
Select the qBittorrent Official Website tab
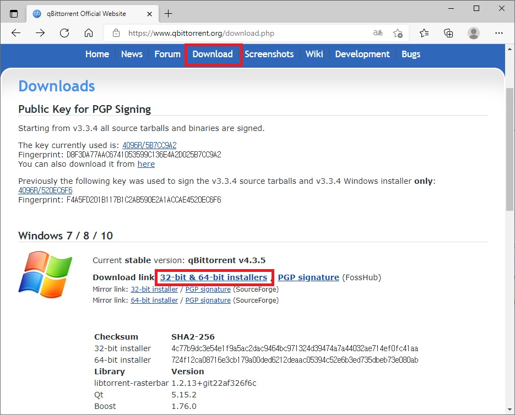(x=93, y=14)
